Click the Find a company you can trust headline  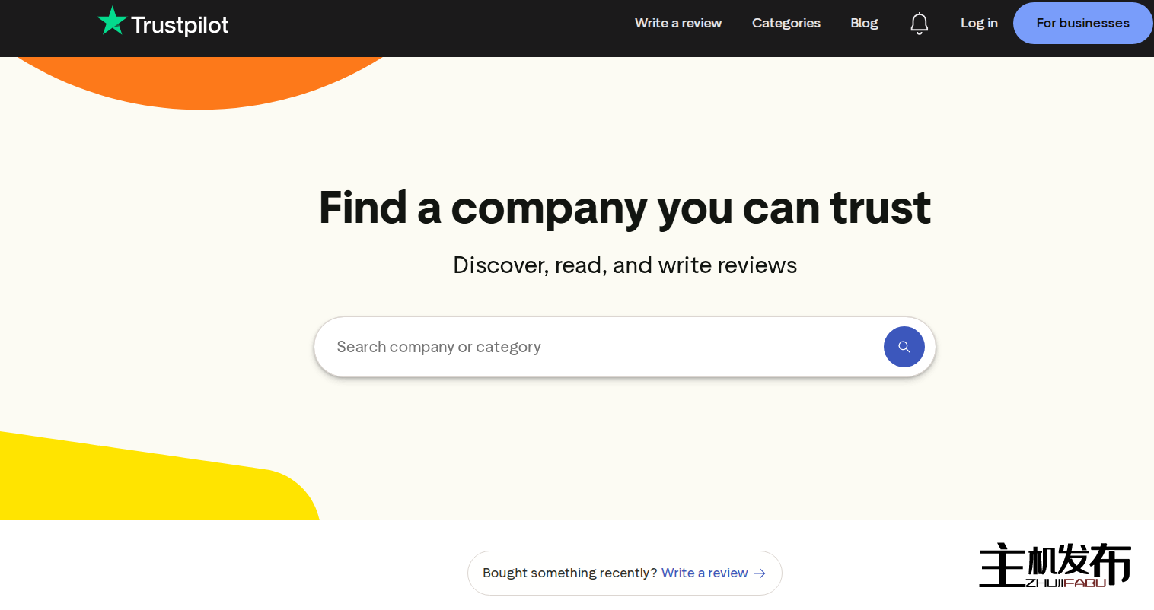click(624, 208)
